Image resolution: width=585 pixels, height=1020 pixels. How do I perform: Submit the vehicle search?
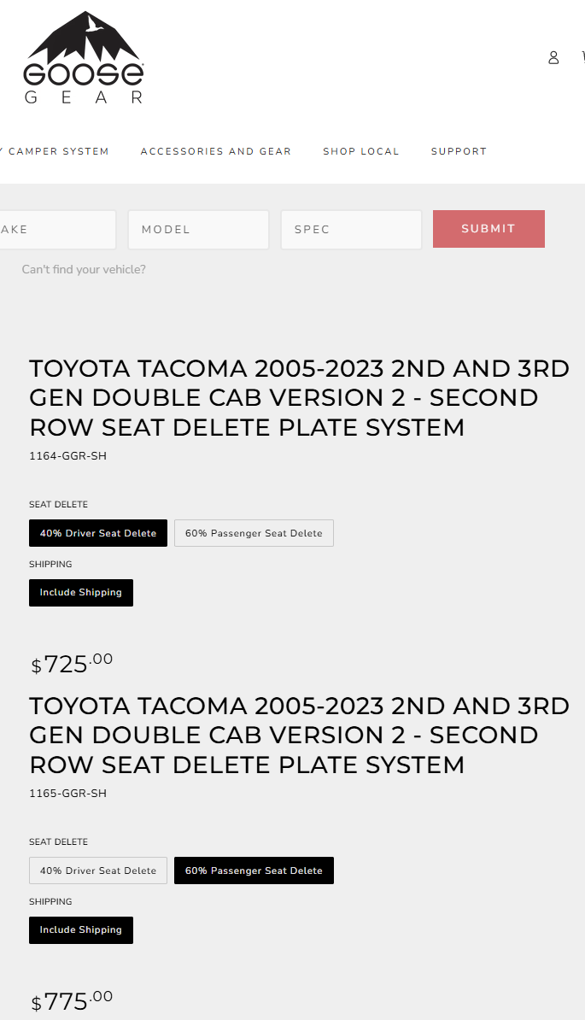488,229
